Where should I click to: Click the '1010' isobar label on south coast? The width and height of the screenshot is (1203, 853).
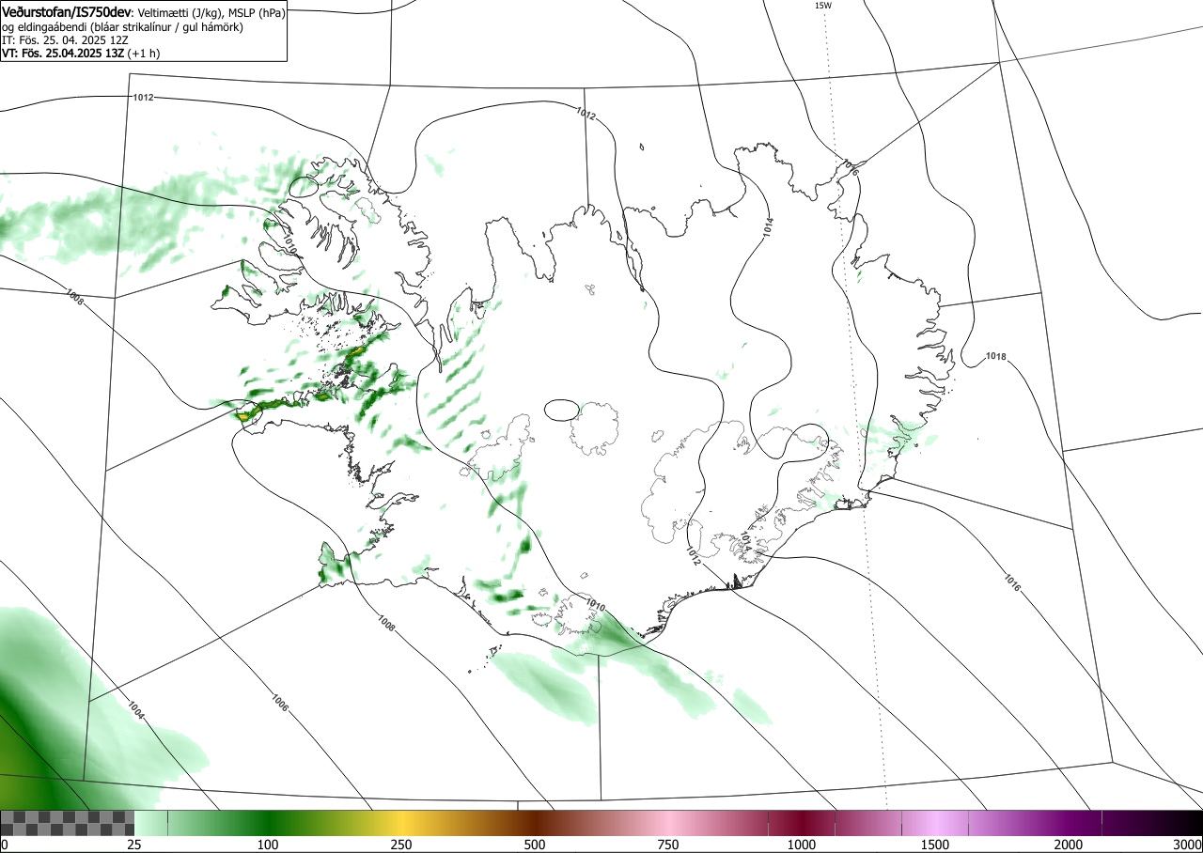click(x=595, y=606)
